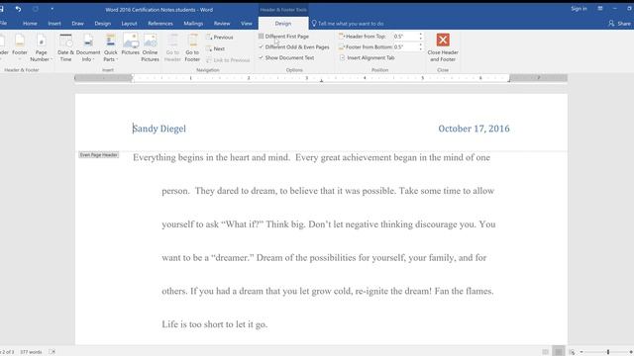Insert Date & Time into header

65,47
